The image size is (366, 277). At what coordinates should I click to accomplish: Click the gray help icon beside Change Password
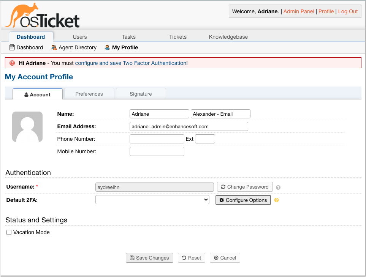coord(277,187)
